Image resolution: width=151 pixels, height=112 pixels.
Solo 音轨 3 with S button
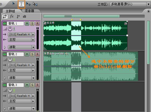[32, 85]
